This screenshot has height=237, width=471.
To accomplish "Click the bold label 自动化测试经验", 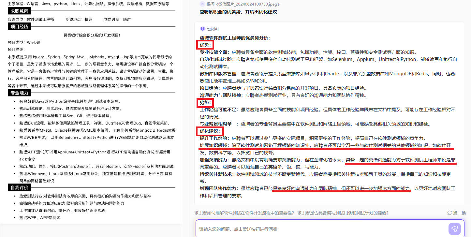I will coord(217,59).
